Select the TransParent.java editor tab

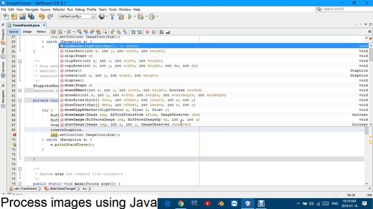point(26,25)
